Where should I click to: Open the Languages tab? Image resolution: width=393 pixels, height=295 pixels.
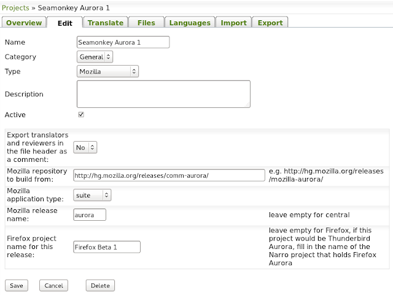pos(190,23)
